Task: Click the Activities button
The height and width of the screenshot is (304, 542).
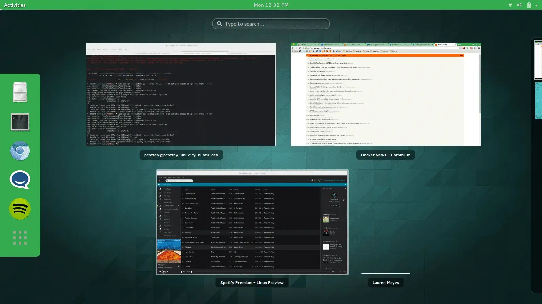Action: [x=15, y=5]
